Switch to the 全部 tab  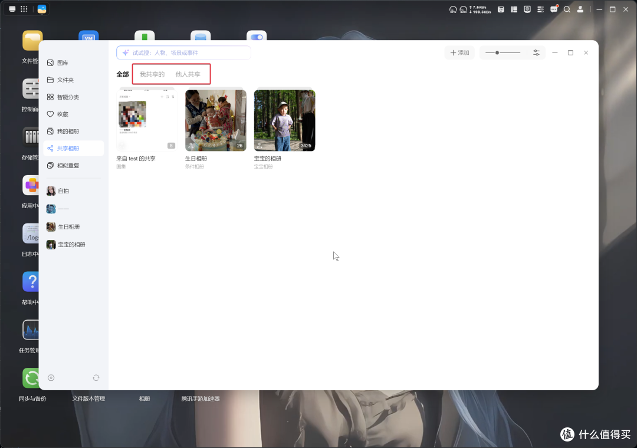point(123,74)
